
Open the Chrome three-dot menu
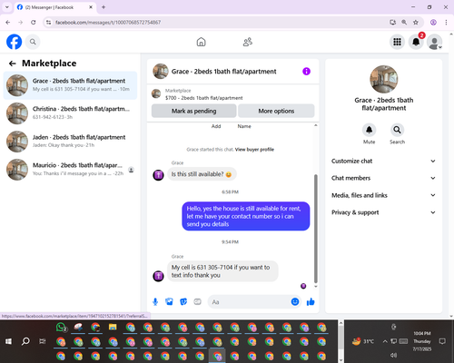[446, 22]
